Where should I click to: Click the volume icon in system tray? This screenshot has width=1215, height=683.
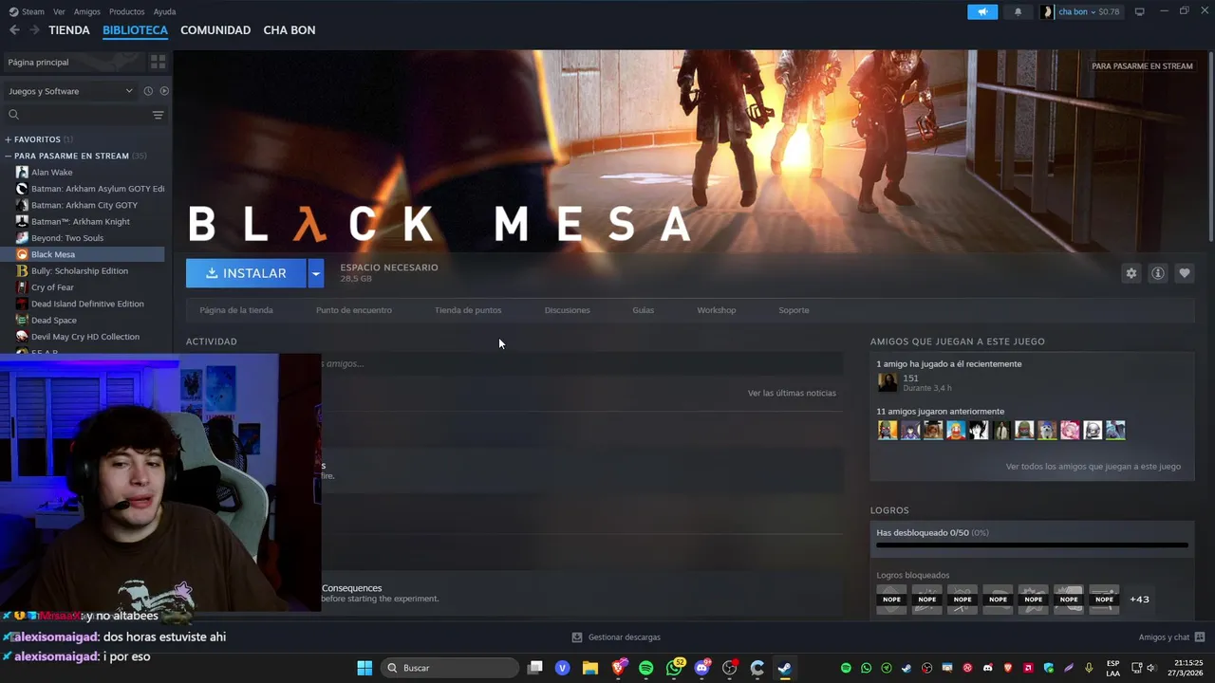1150,668
